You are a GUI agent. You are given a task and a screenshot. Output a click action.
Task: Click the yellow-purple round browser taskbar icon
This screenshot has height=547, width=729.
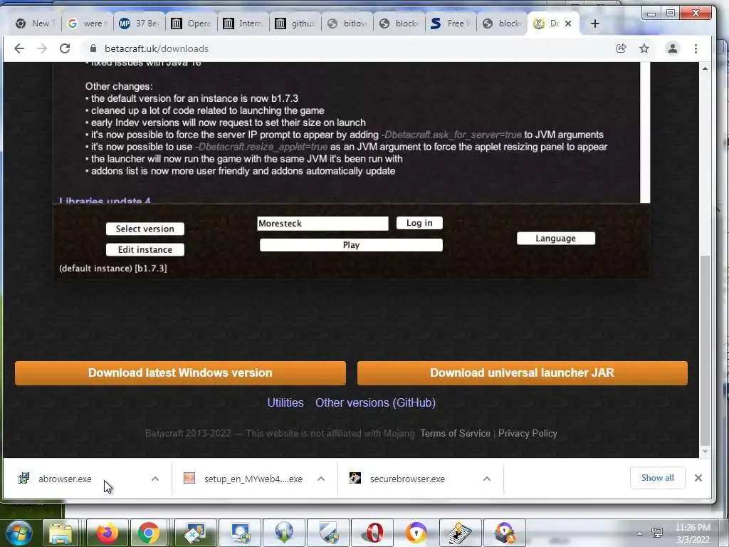[416, 533]
